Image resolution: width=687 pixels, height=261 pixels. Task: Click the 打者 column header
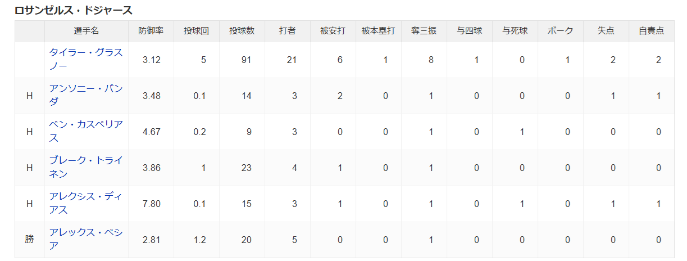[x=288, y=31]
